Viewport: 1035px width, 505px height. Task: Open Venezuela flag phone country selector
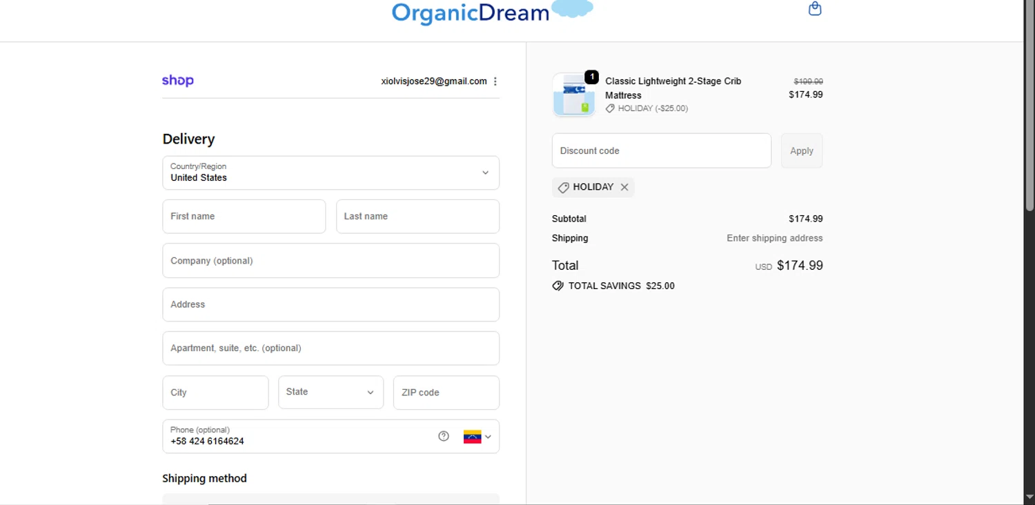click(477, 437)
